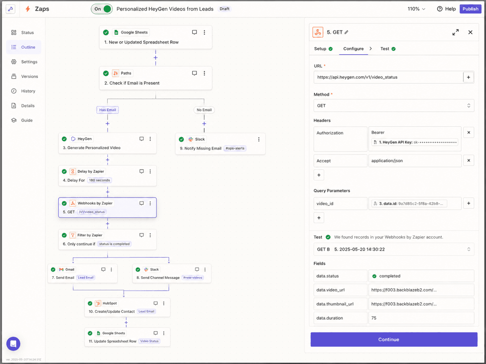Remove the Accept header
Screen dimensions: 486x364
tap(469, 161)
